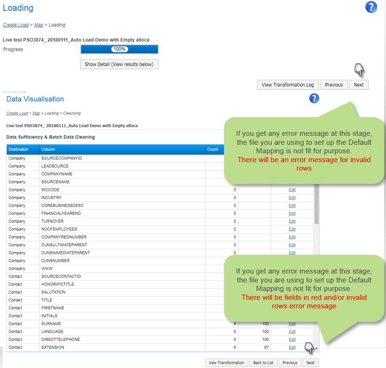Select the COMPANYNAME cell
This screenshot has width=386, height=368.
[123, 174]
